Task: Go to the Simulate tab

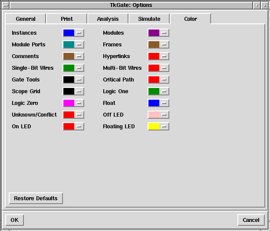Action: point(149,19)
